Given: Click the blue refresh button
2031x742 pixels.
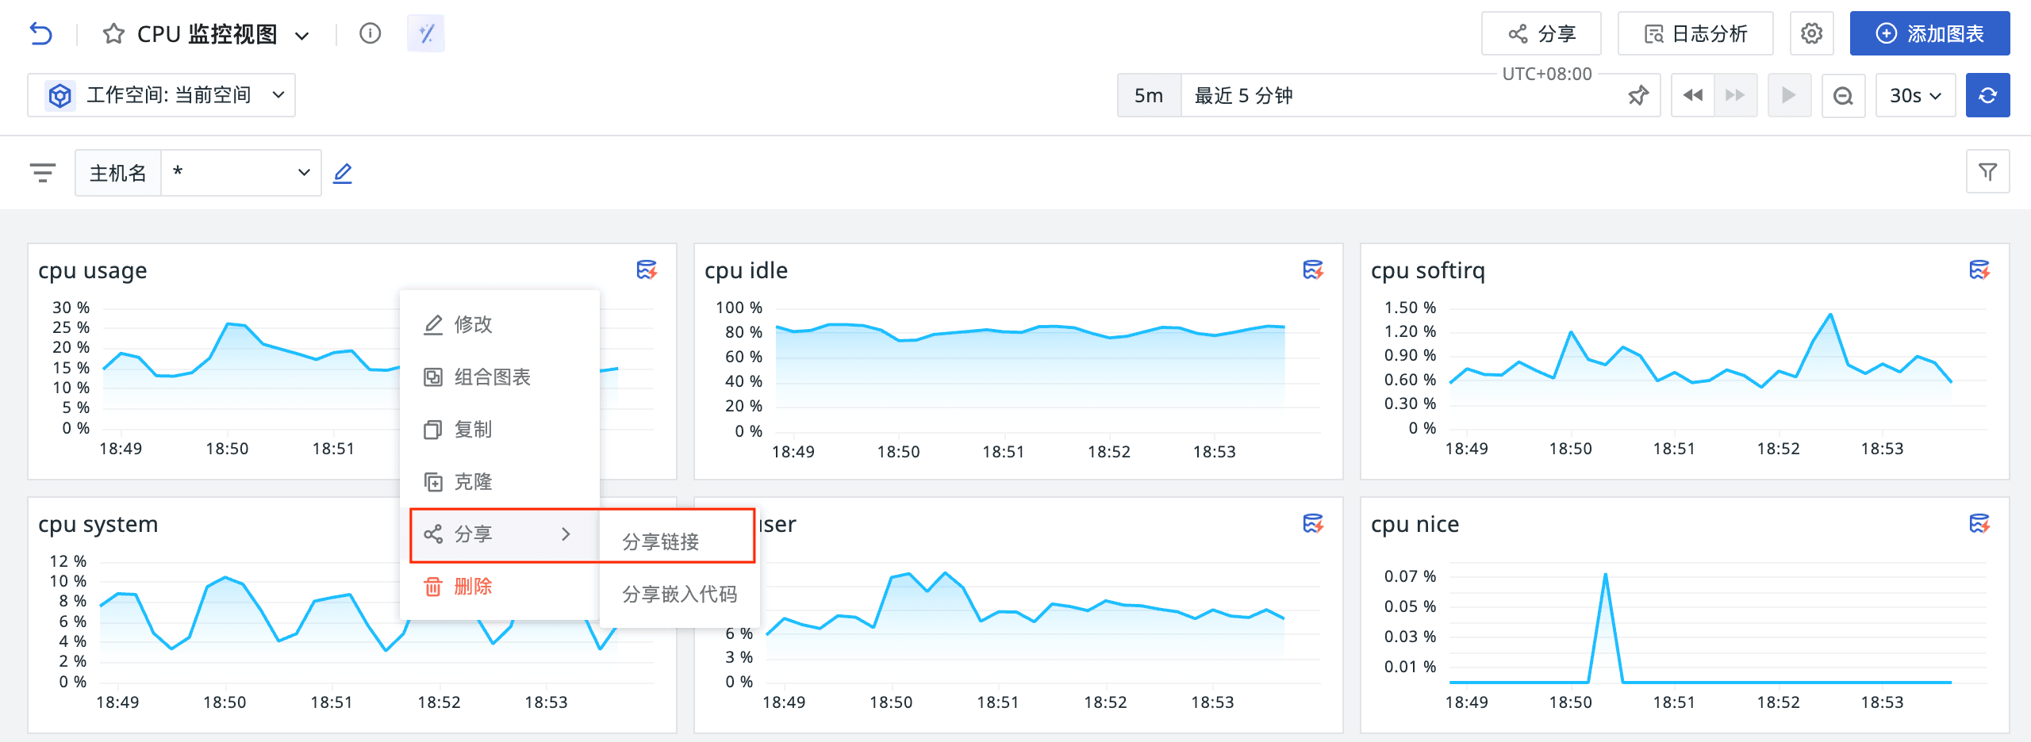Looking at the screenshot, I should pyautogui.click(x=1987, y=96).
